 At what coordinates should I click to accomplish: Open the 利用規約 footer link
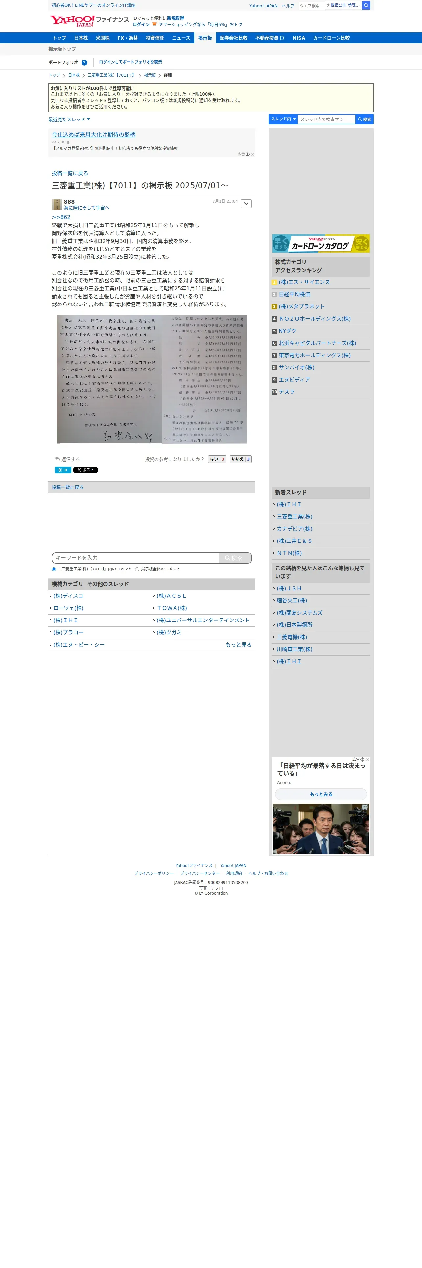tap(234, 873)
